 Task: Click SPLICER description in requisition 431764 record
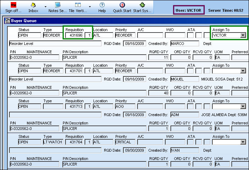[104, 164]
